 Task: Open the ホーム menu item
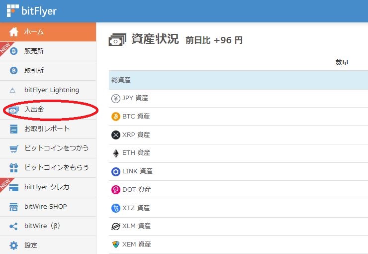click(x=48, y=32)
